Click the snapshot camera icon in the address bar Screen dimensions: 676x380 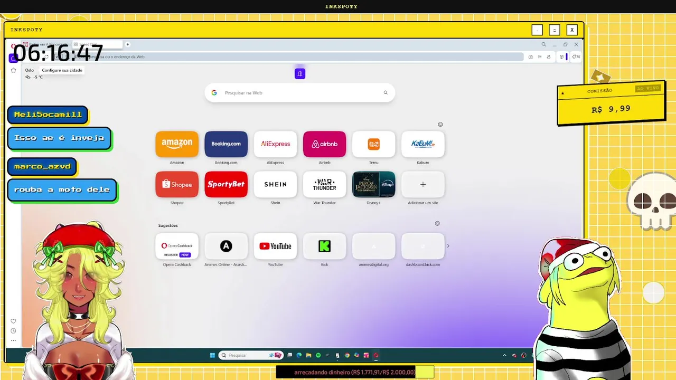530,56
